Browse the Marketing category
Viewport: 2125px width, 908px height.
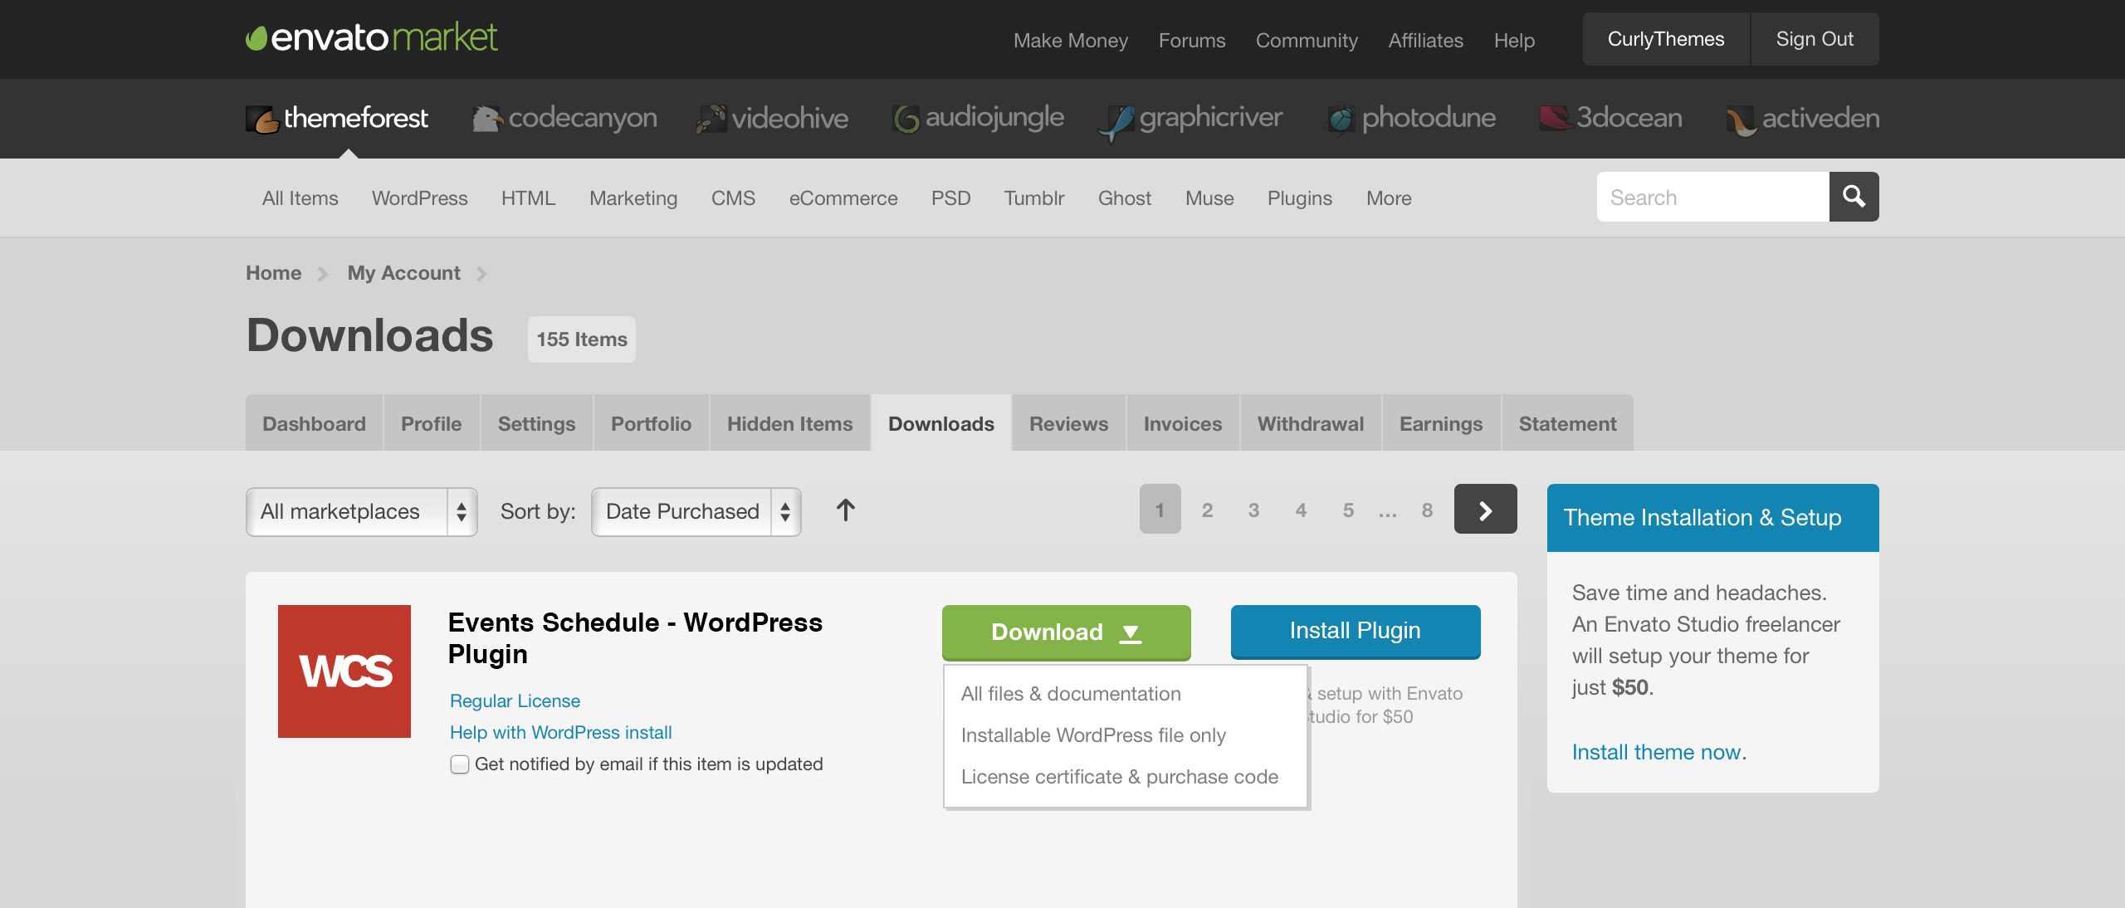[x=633, y=198]
